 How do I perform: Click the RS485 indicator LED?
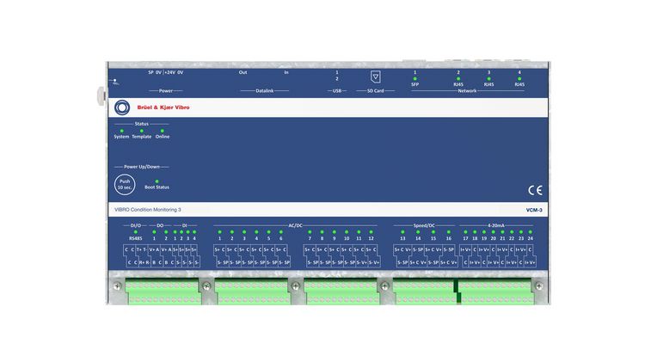pyautogui.click(x=136, y=232)
